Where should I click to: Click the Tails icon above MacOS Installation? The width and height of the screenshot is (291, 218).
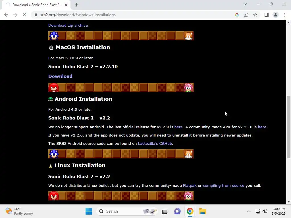(188, 36)
